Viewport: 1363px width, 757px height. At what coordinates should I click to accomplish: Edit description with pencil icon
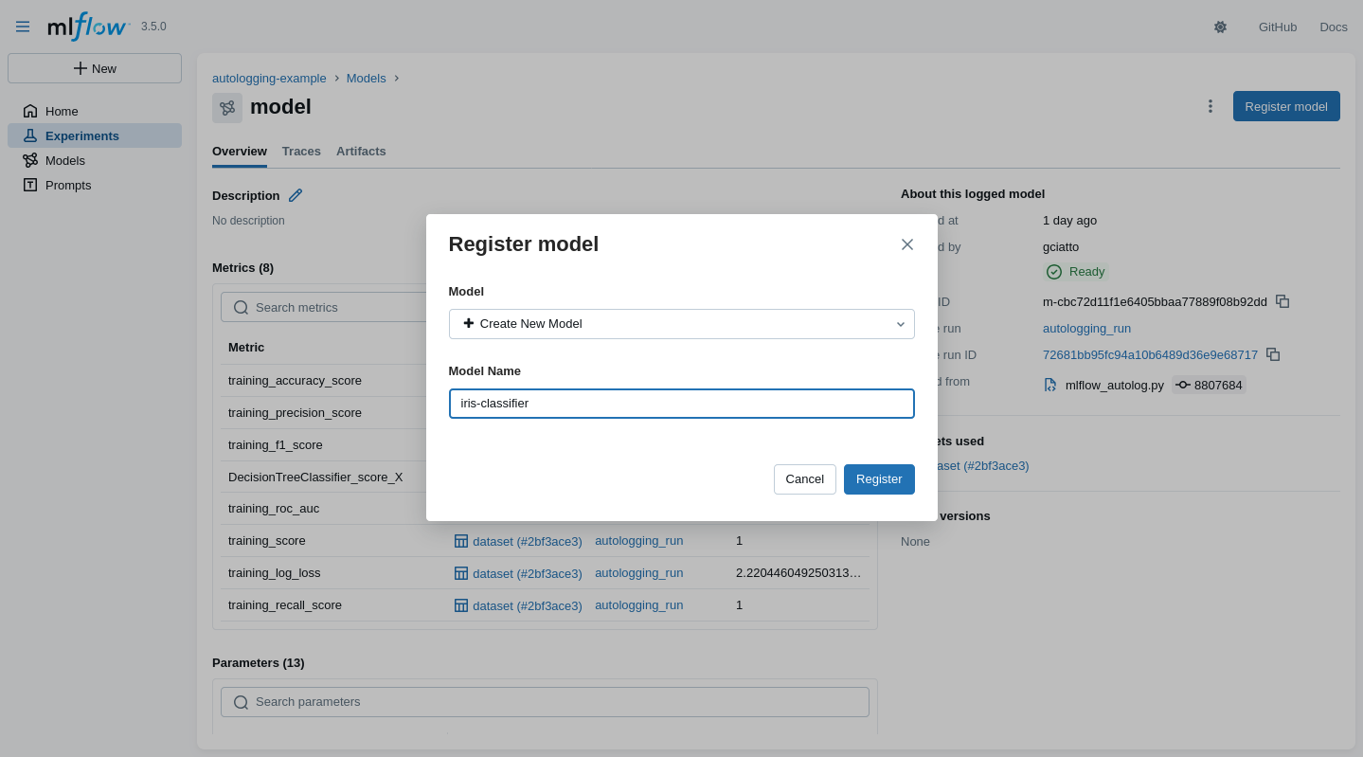(x=296, y=195)
